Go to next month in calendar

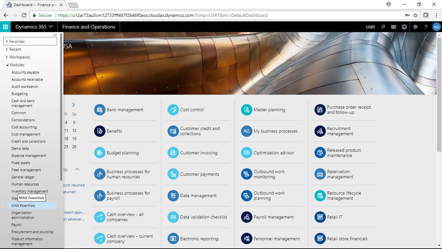coord(74,105)
